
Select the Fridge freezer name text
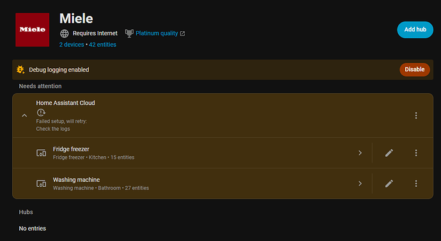tap(71, 149)
